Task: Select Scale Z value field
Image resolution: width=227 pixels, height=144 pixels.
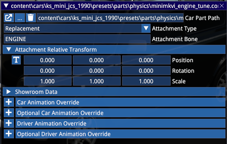Action: (146, 81)
